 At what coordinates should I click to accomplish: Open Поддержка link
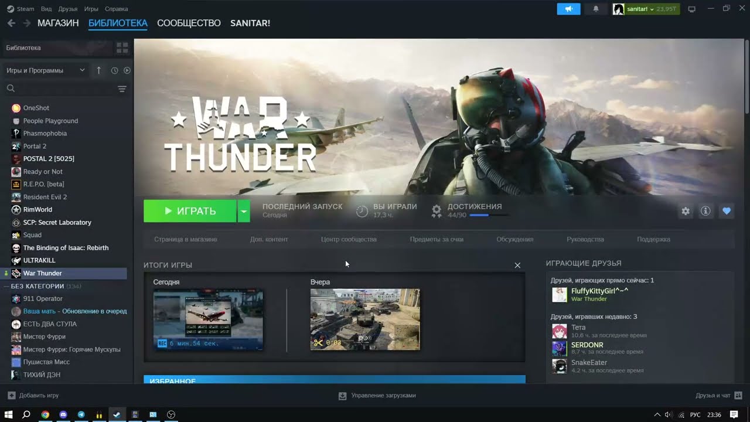pos(653,239)
